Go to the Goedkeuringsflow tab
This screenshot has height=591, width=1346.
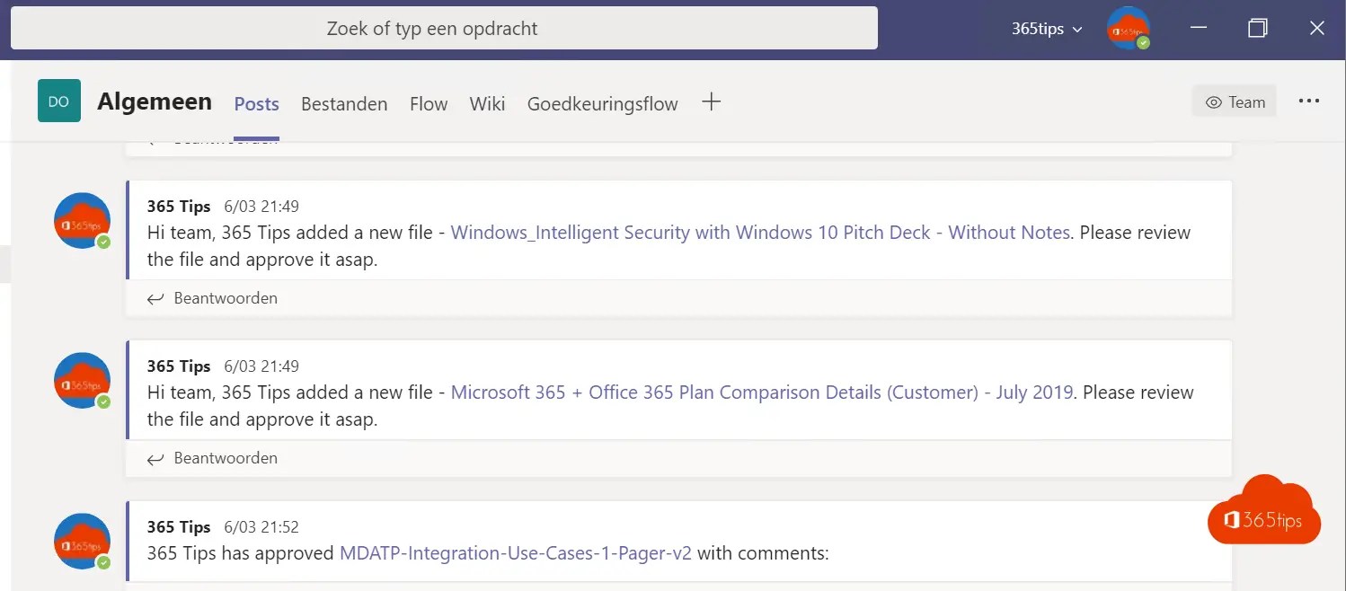point(602,104)
